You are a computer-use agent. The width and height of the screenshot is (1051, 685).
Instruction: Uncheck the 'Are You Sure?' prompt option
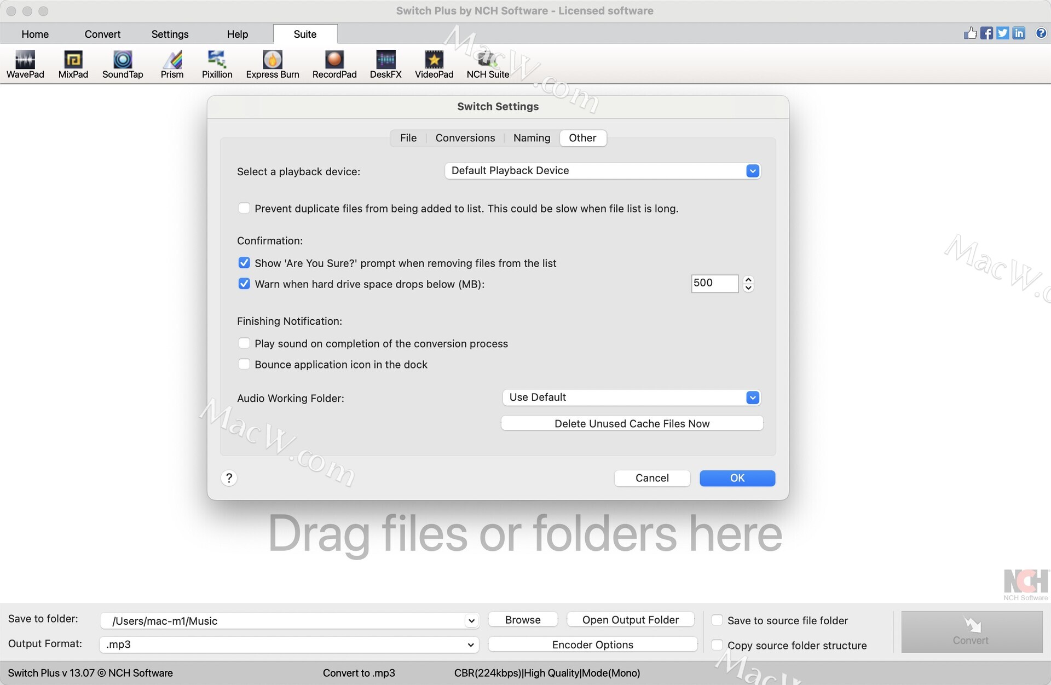(x=244, y=263)
